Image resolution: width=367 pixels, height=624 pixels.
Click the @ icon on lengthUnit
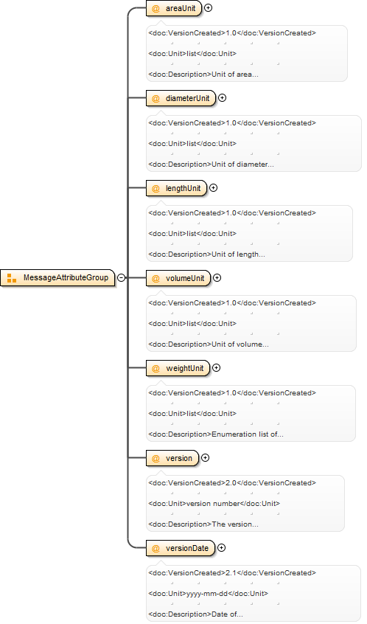(156, 188)
